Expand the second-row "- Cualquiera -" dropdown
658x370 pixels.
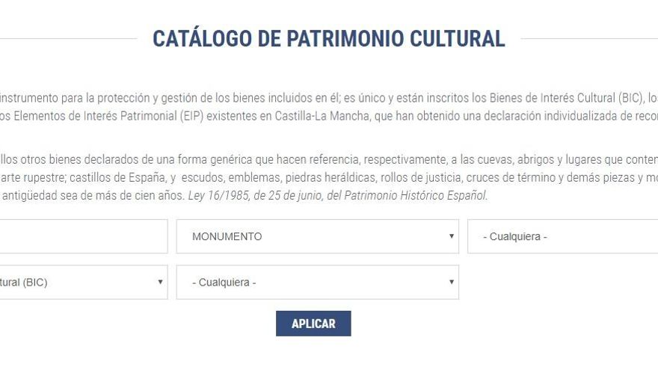tap(317, 283)
